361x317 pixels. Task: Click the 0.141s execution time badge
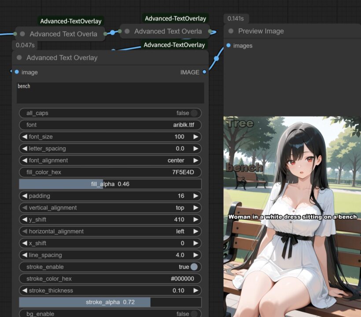click(x=236, y=18)
